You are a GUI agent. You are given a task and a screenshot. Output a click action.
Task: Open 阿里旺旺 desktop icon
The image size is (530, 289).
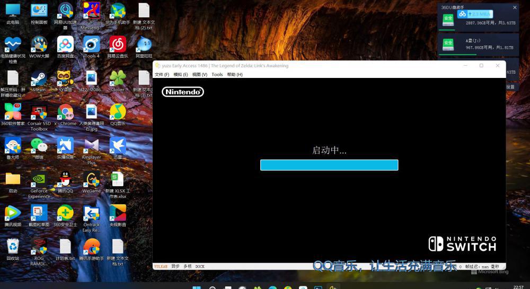(144, 47)
